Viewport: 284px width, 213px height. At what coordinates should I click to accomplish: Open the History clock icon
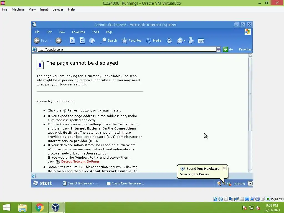point(169,40)
